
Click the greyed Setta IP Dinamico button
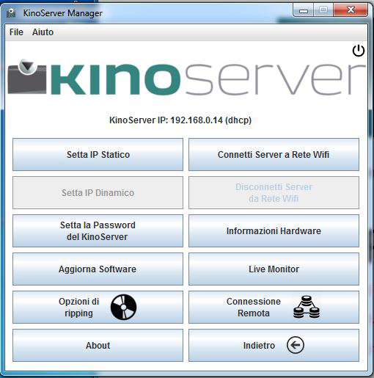pyautogui.click(x=98, y=192)
